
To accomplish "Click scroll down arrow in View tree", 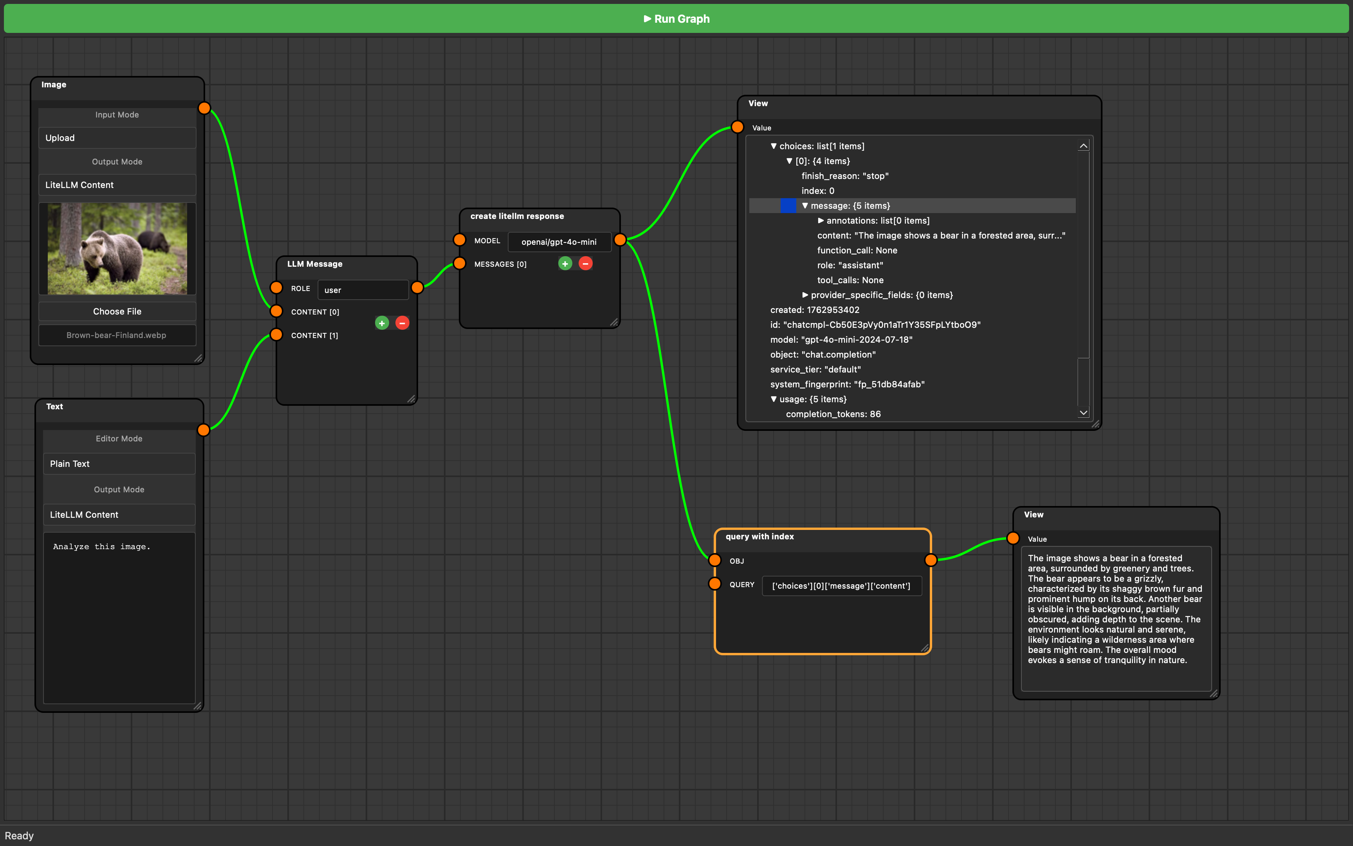I will tap(1083, 413).
